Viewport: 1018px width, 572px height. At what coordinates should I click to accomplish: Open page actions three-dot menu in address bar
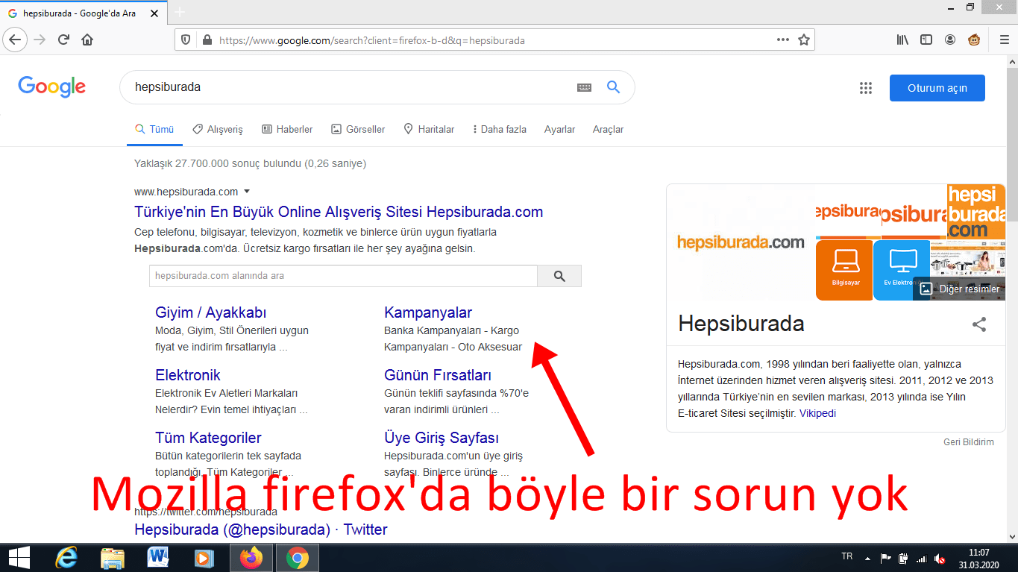[782, 40]
